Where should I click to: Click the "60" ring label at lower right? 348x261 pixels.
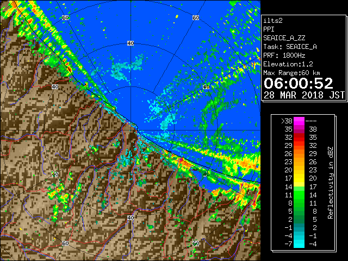click(196, 244)
